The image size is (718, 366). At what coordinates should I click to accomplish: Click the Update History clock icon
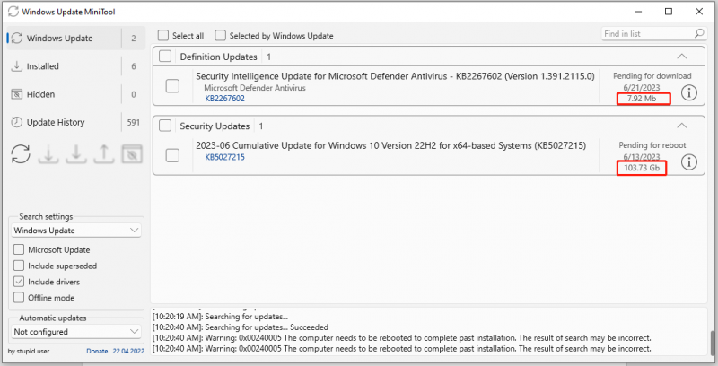pos(16,122)
